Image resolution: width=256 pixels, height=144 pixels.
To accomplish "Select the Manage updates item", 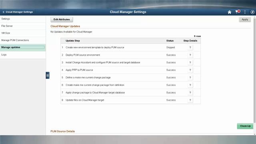I will point(23,47).
